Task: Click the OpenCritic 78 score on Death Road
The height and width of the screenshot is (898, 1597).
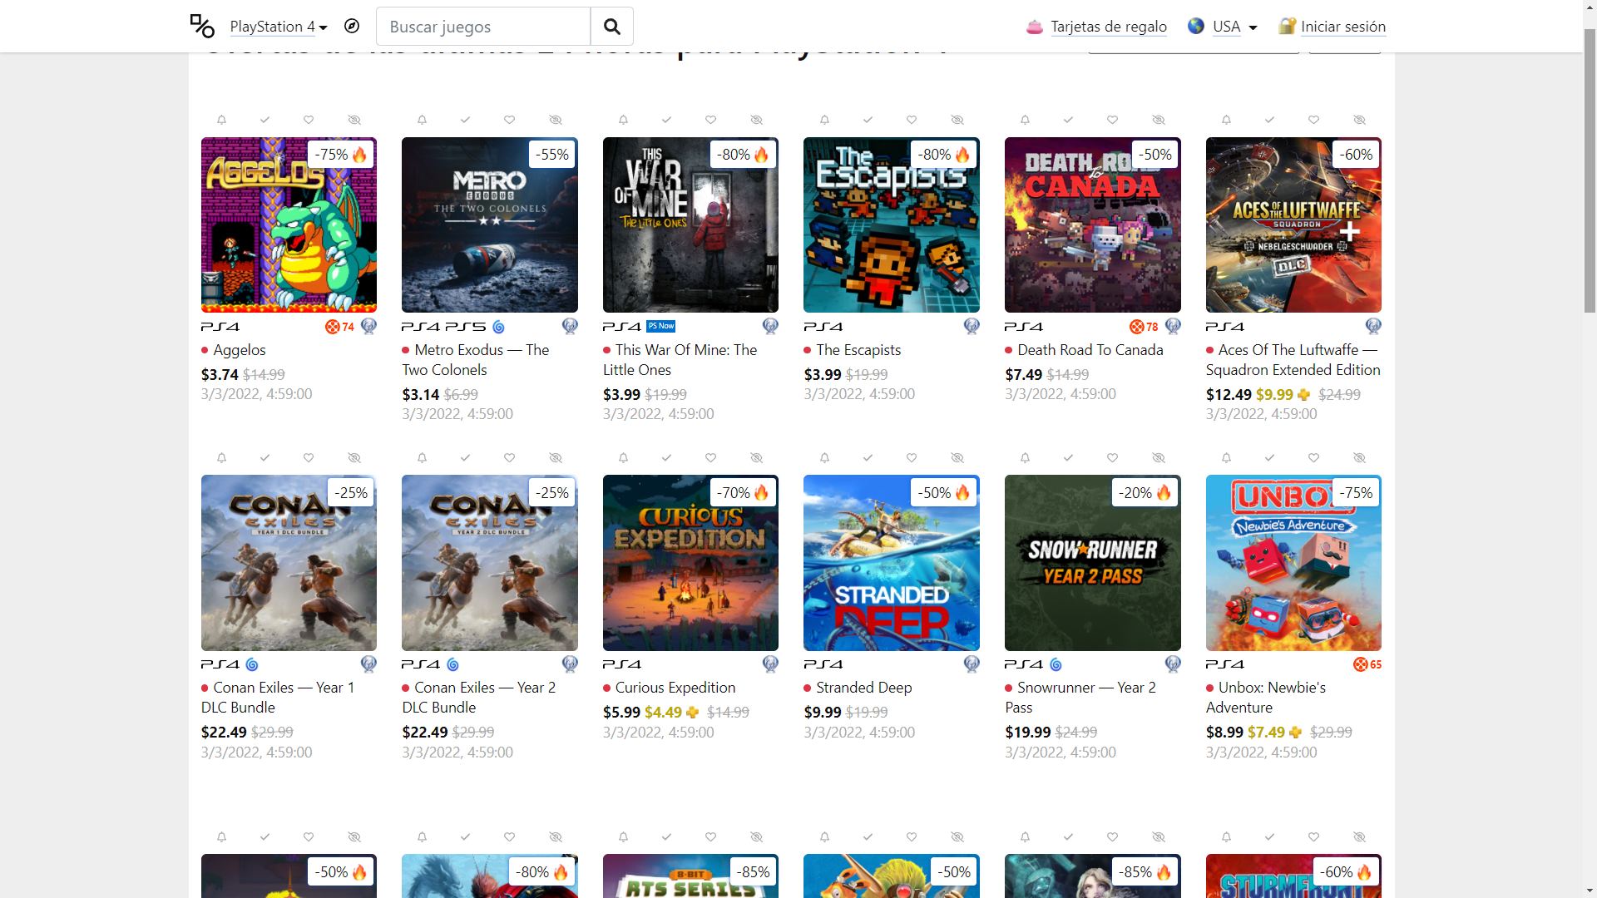Action: click(1145, 327)
